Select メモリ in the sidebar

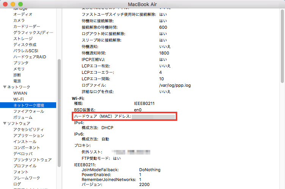point(19,69)
